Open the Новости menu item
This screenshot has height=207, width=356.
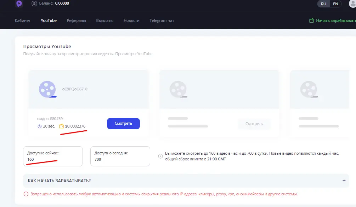[x=131, y=20]
